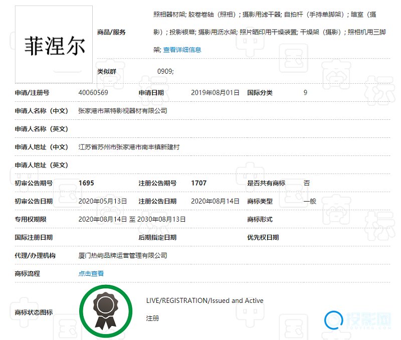Click the 商标形式 field label
This screenshot has width=401, height=340.
tap(260, 220)
